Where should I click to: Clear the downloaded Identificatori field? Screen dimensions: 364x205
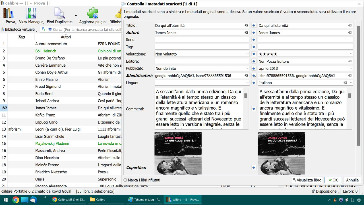click(x=246, y=76)
